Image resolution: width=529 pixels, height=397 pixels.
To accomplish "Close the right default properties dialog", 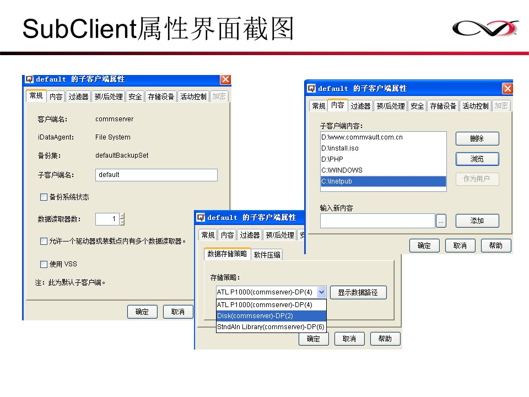I will tap(508, 88).
